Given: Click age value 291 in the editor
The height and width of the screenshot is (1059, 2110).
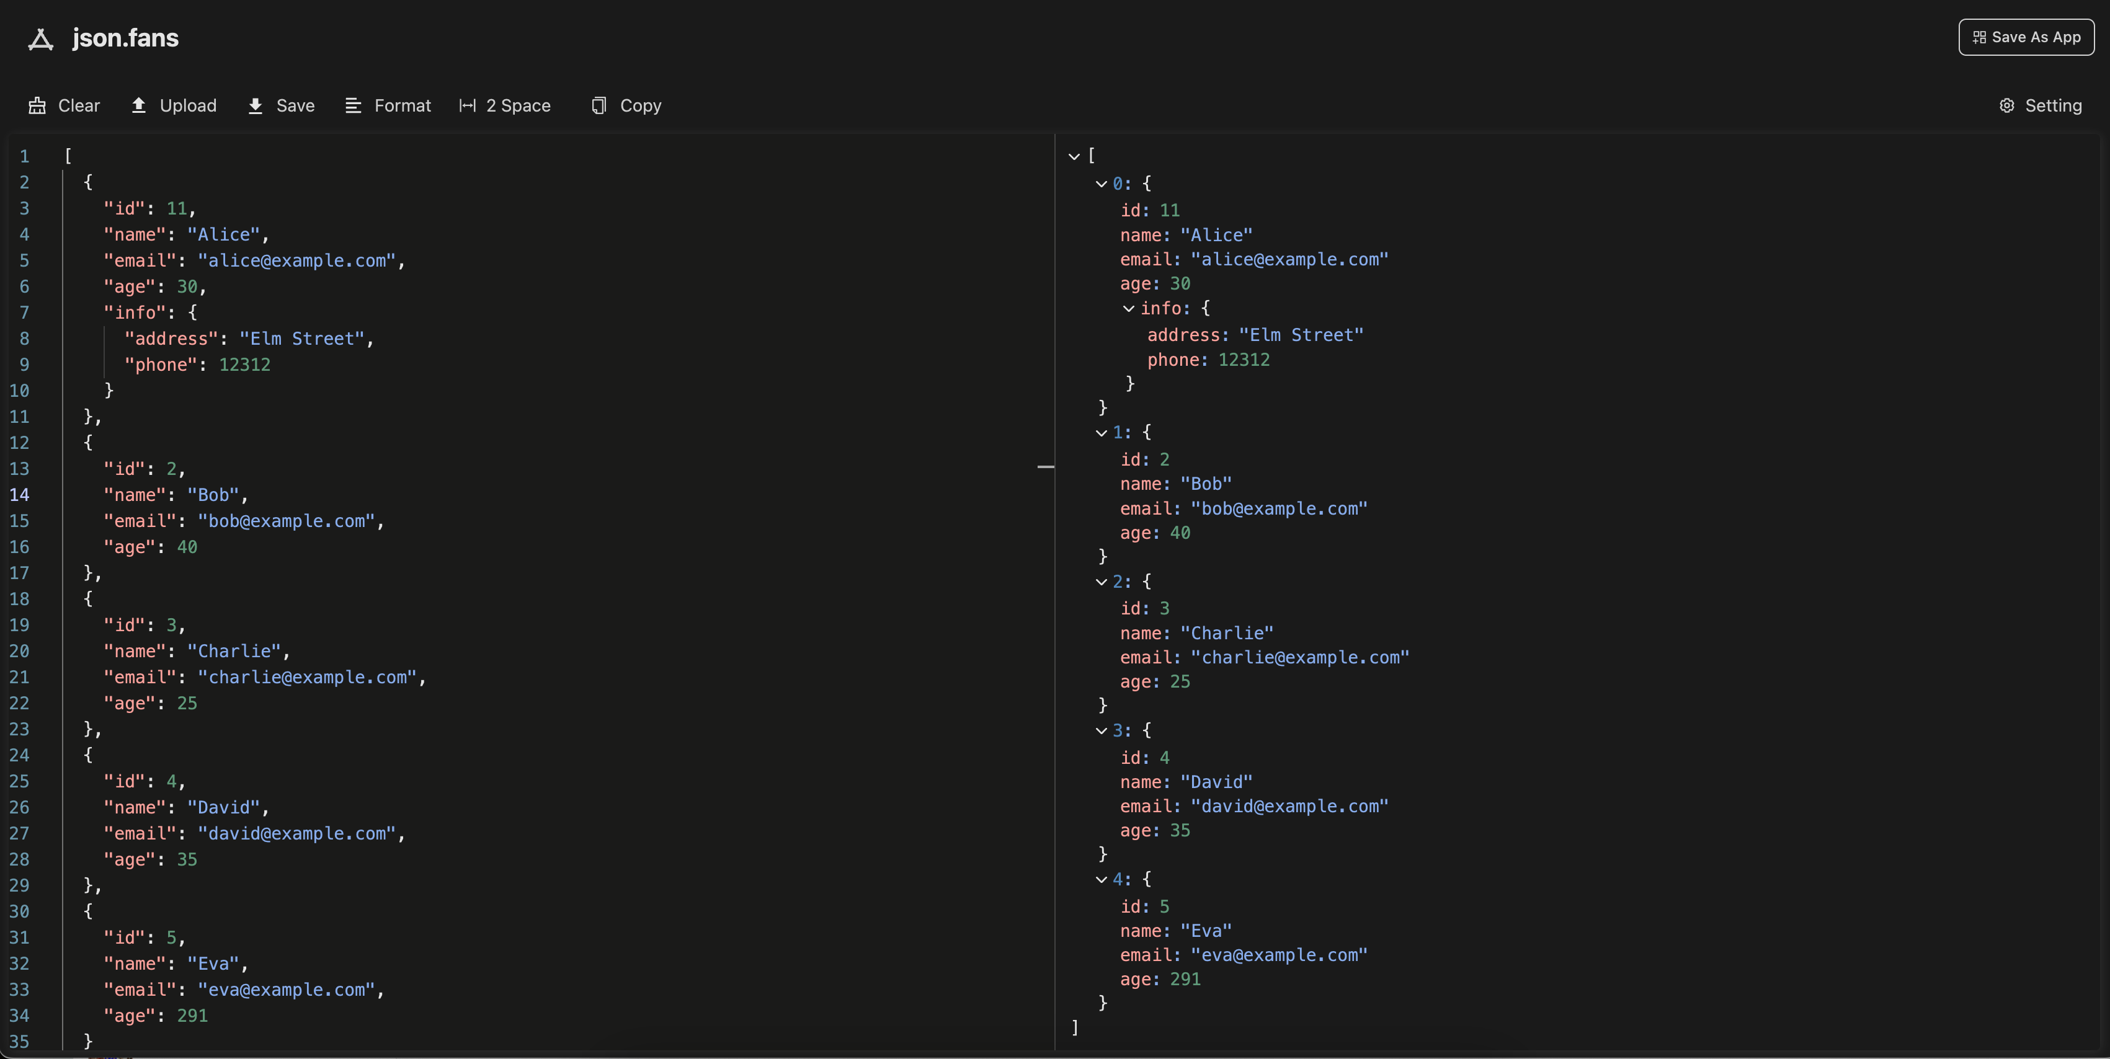Looking at the screenshot, I should click(x=192, y=1016).
